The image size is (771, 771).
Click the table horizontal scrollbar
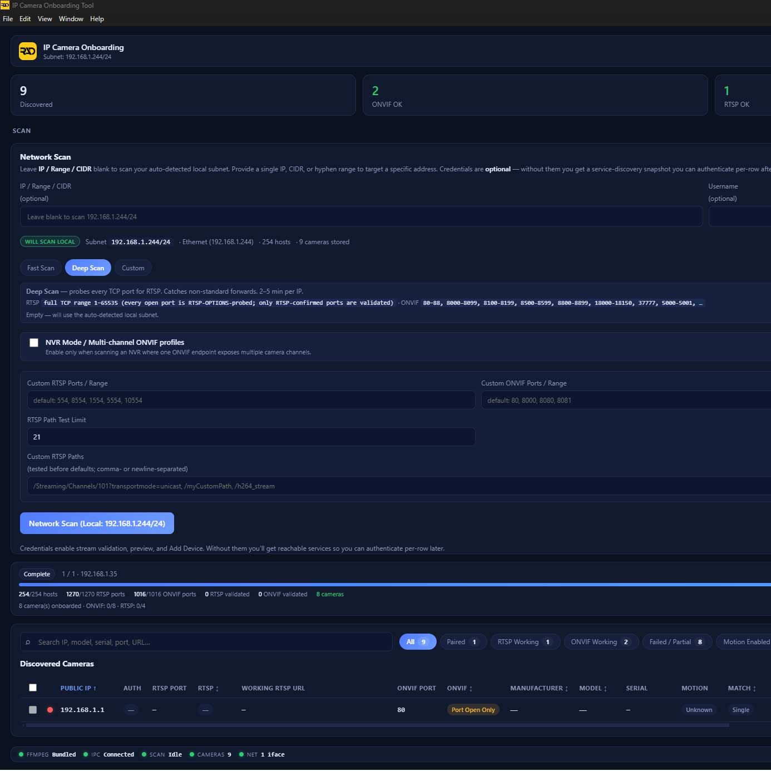377,725
